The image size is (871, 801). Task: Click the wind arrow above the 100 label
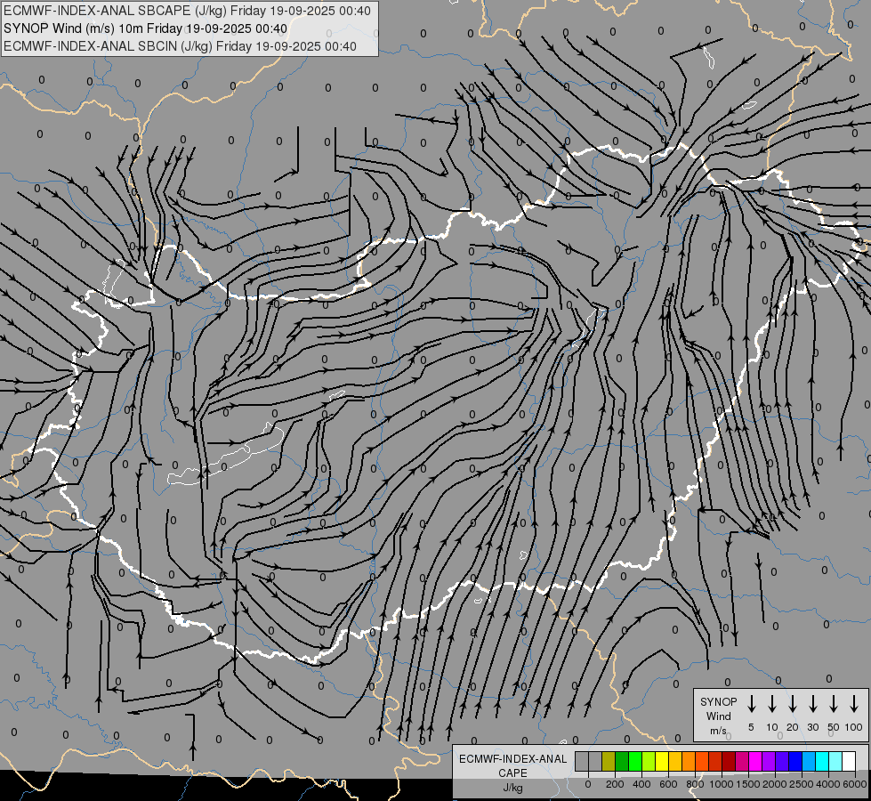pyautogui.click(x=854, y=704)
